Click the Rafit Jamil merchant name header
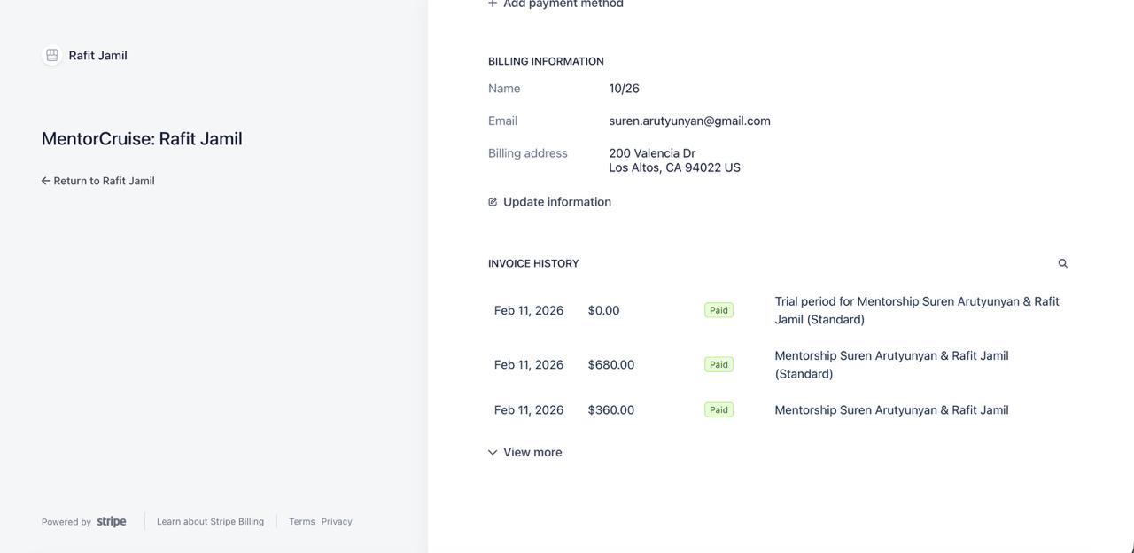The image size is (1134, 553). (97, 55)
